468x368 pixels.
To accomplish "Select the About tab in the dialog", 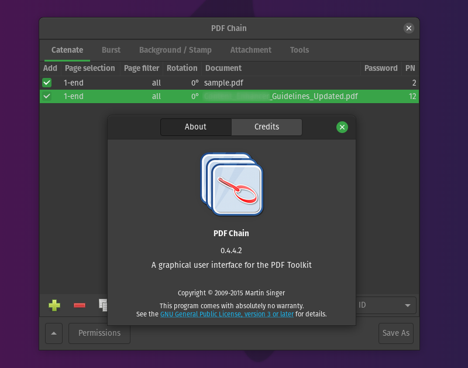I will click(196, 127).
